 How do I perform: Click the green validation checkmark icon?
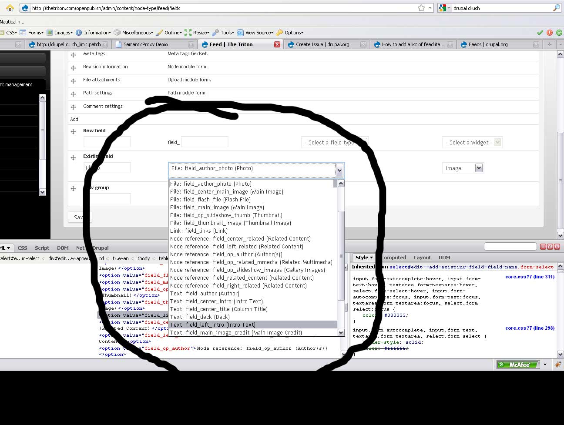pyautogui.click(x=540, y=32)
